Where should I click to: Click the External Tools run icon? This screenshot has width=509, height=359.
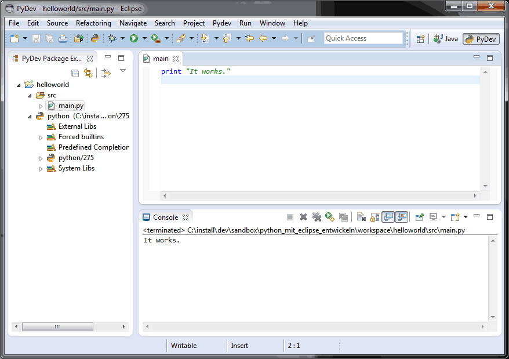pos(156,39)
